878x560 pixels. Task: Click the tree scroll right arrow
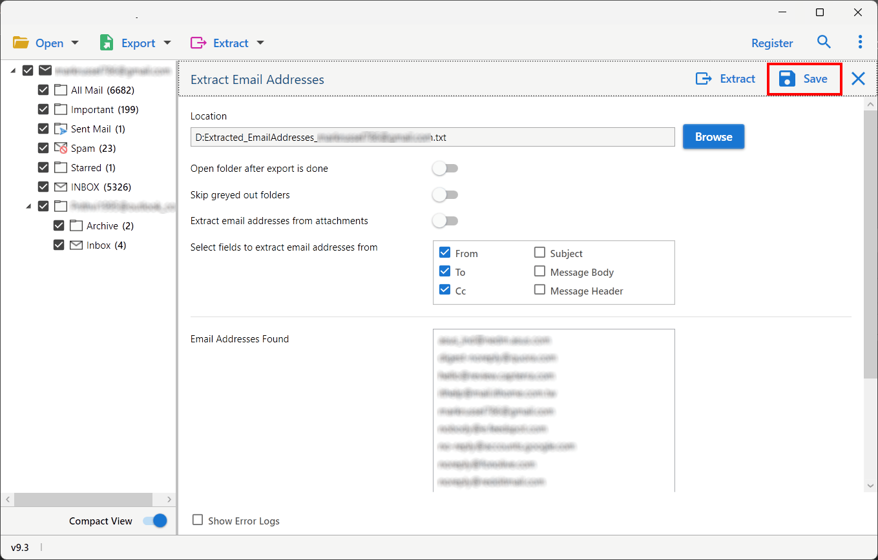(x=170, y=500)
